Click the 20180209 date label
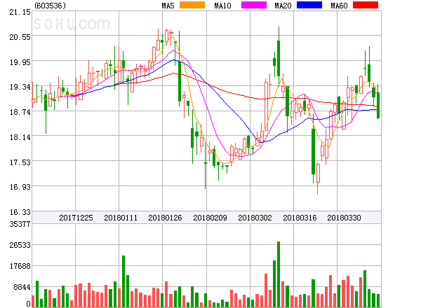421x308 pixels. (x=210, y=218)
